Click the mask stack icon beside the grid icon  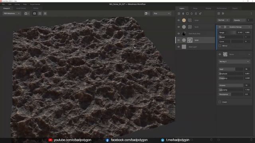coord(223,14)
